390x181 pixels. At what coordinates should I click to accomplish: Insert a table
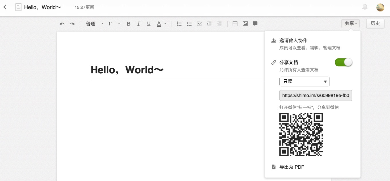point(235,24)
